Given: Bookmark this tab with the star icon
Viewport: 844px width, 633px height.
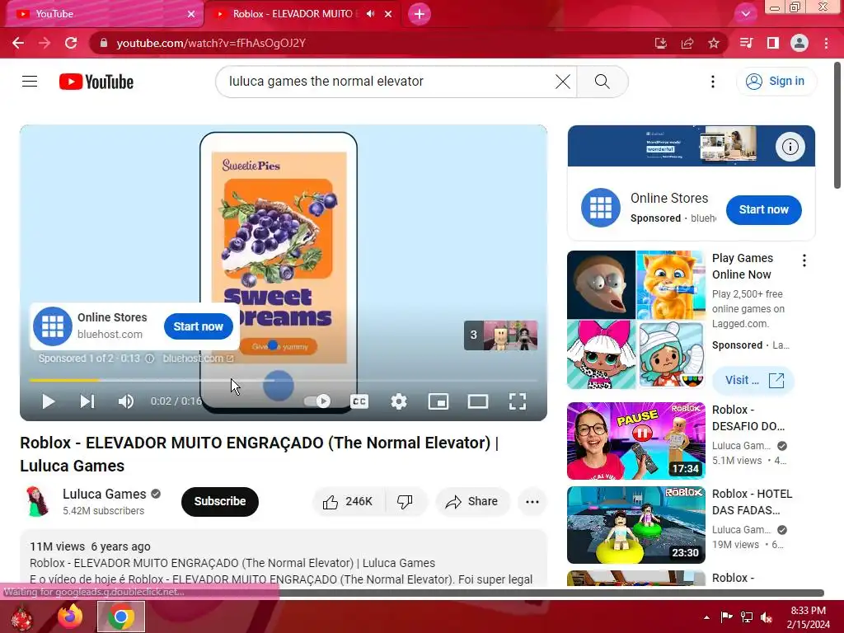Looking at the screenshot, I should pos(713,43).
